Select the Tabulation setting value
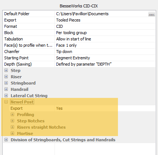Image resolution: width=158 pixels, height=155 pixels. click(105, 39)
